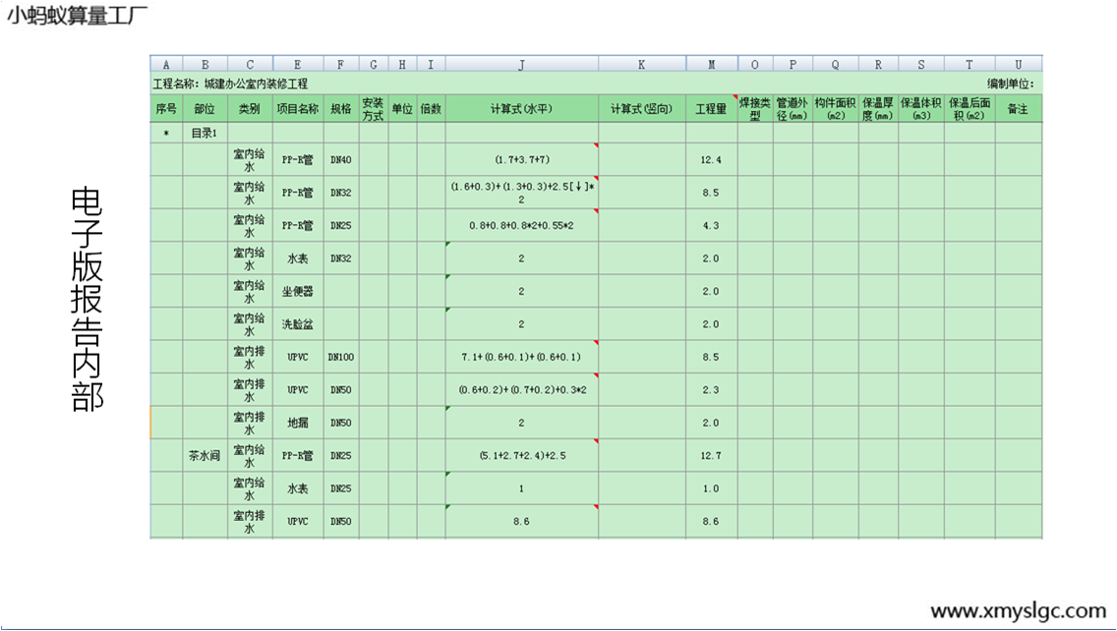
Task: Select the 坐便器 item name cell
Action: click(299, 291)
